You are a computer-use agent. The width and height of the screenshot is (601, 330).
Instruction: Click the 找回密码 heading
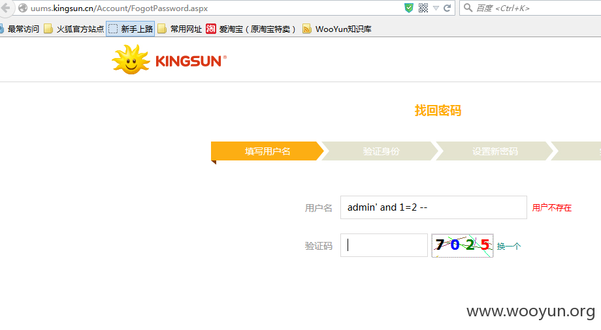click(438, 111)
